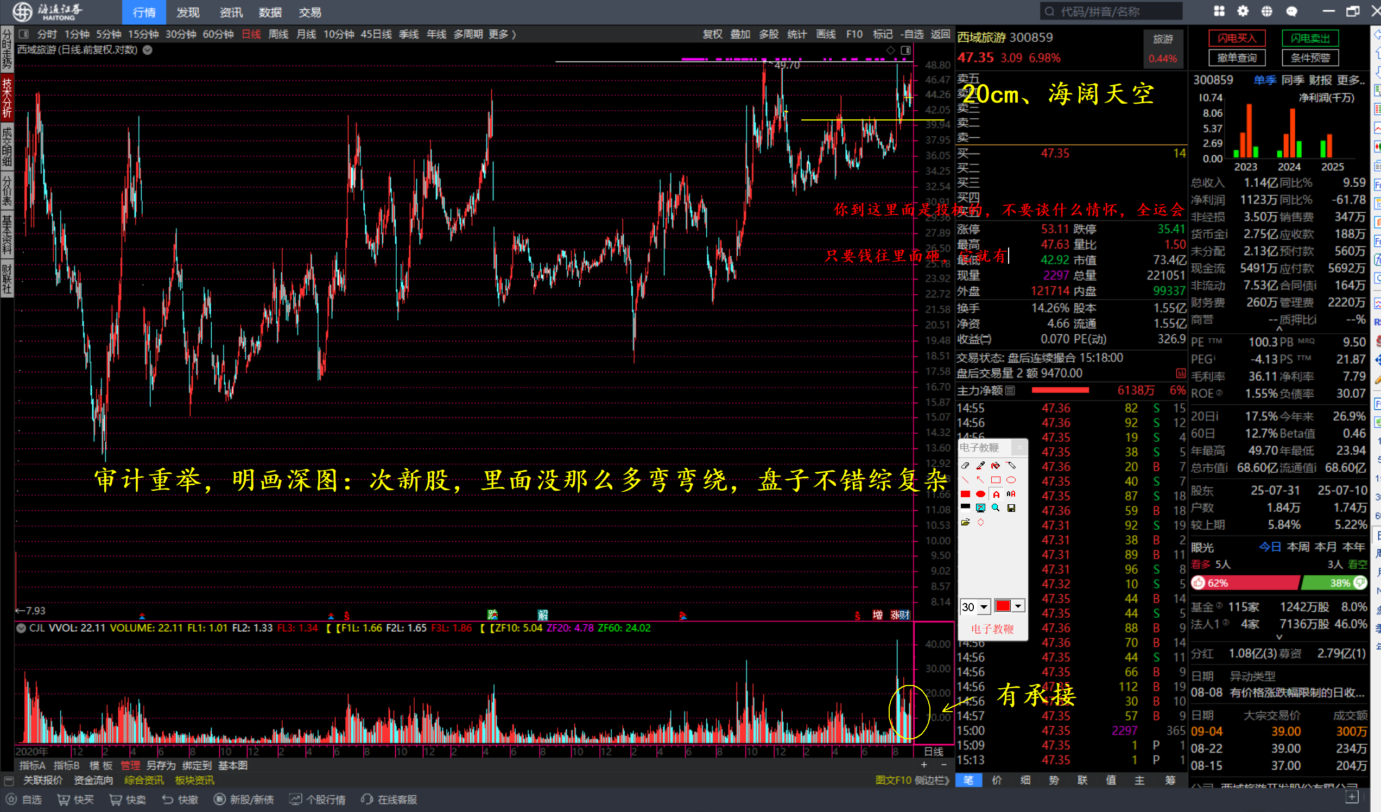1381x812 pixels.
Task: Select the arrow drawing tool in 电子教鞭
Action: (x=980, y=480)
